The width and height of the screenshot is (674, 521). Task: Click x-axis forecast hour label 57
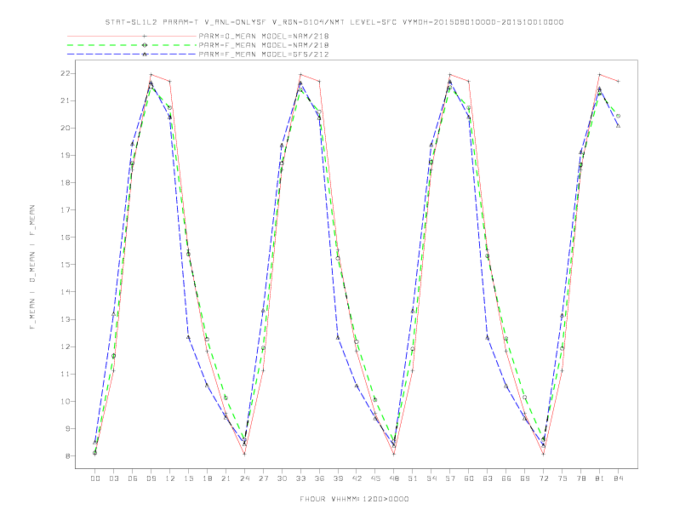click(x=450, y=478)
